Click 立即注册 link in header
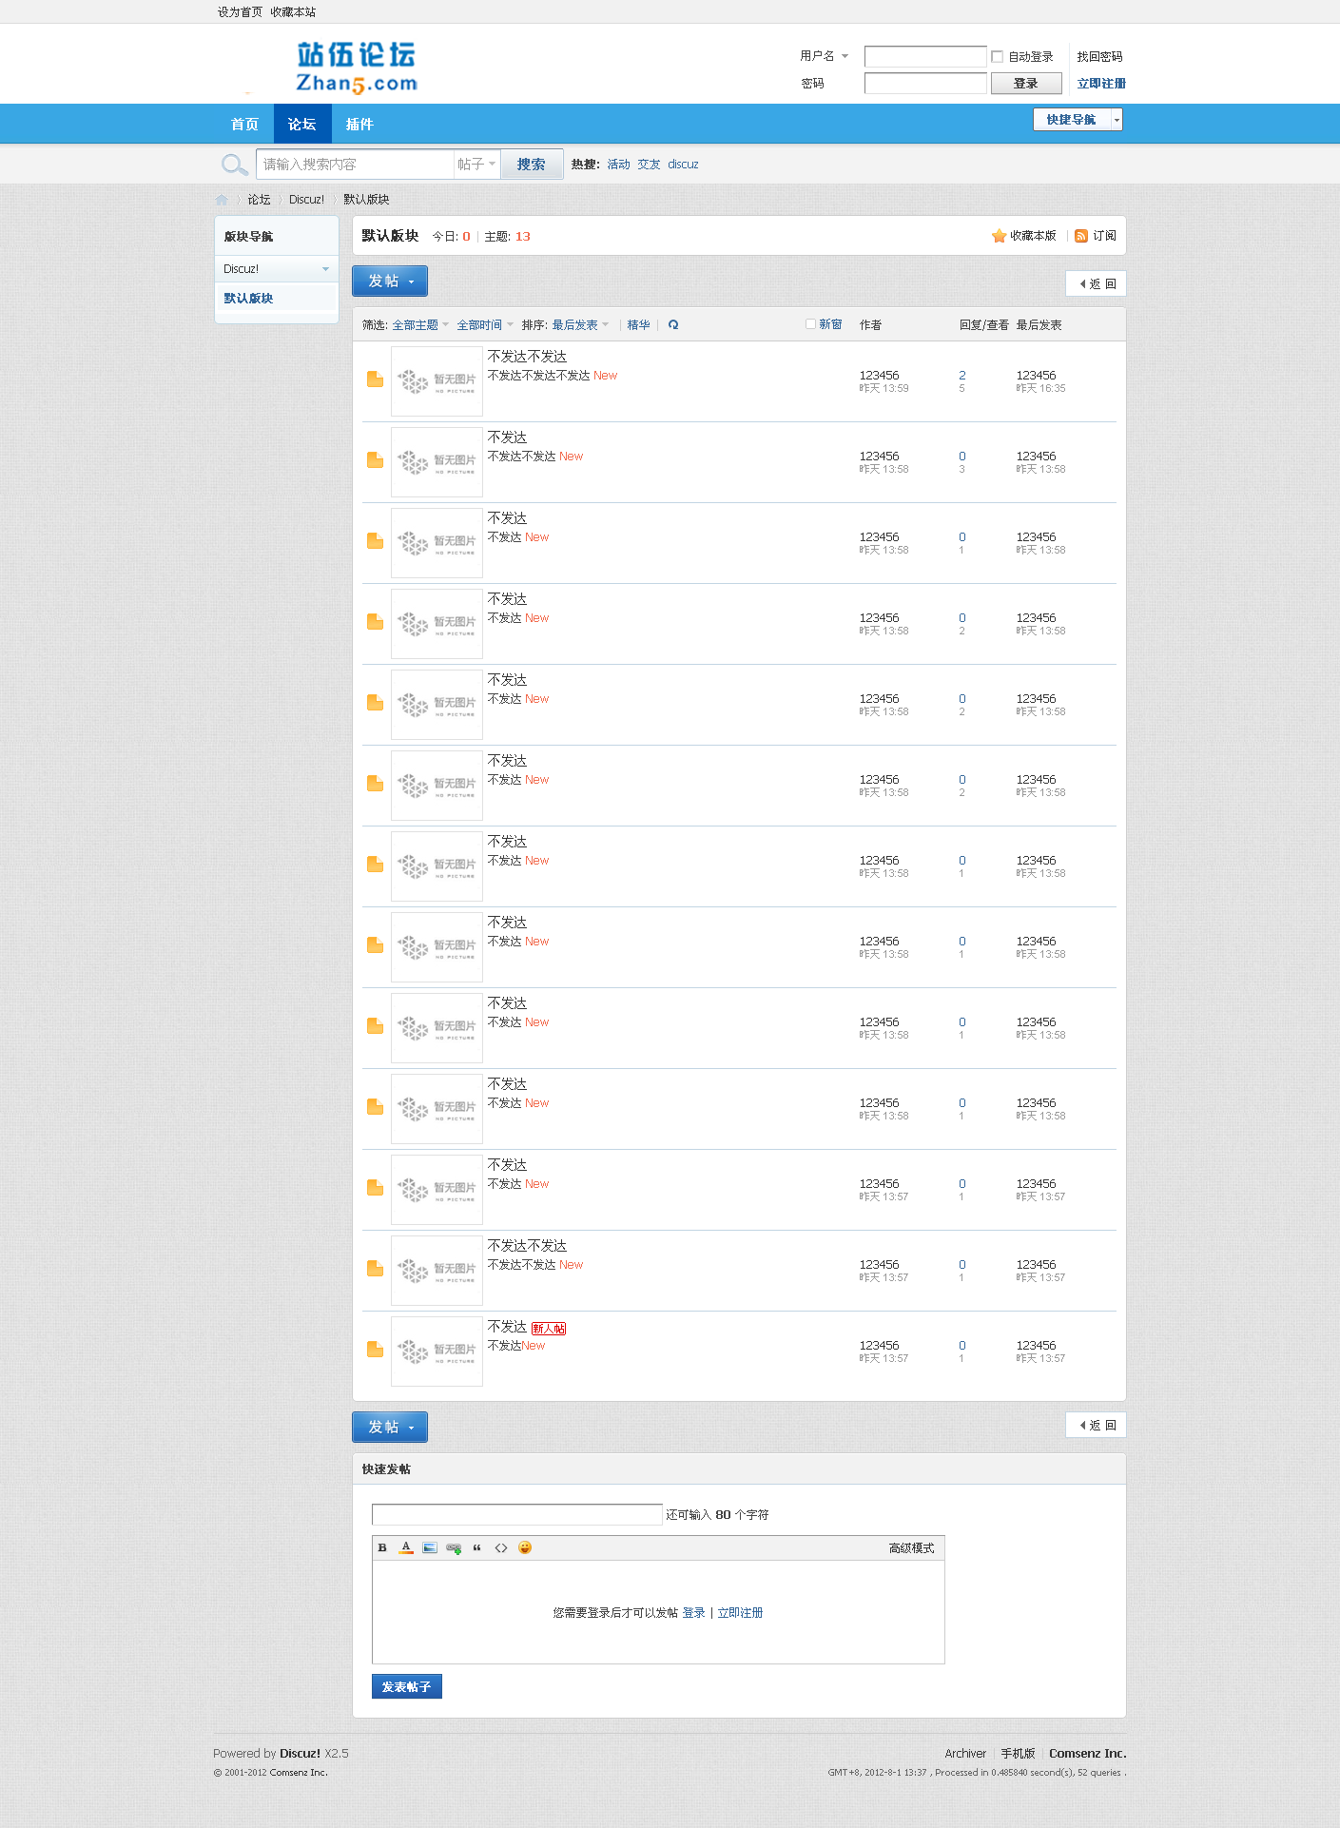Screen dimensions: 1340x1828 pyautogui.click(x=1101, y=84)
